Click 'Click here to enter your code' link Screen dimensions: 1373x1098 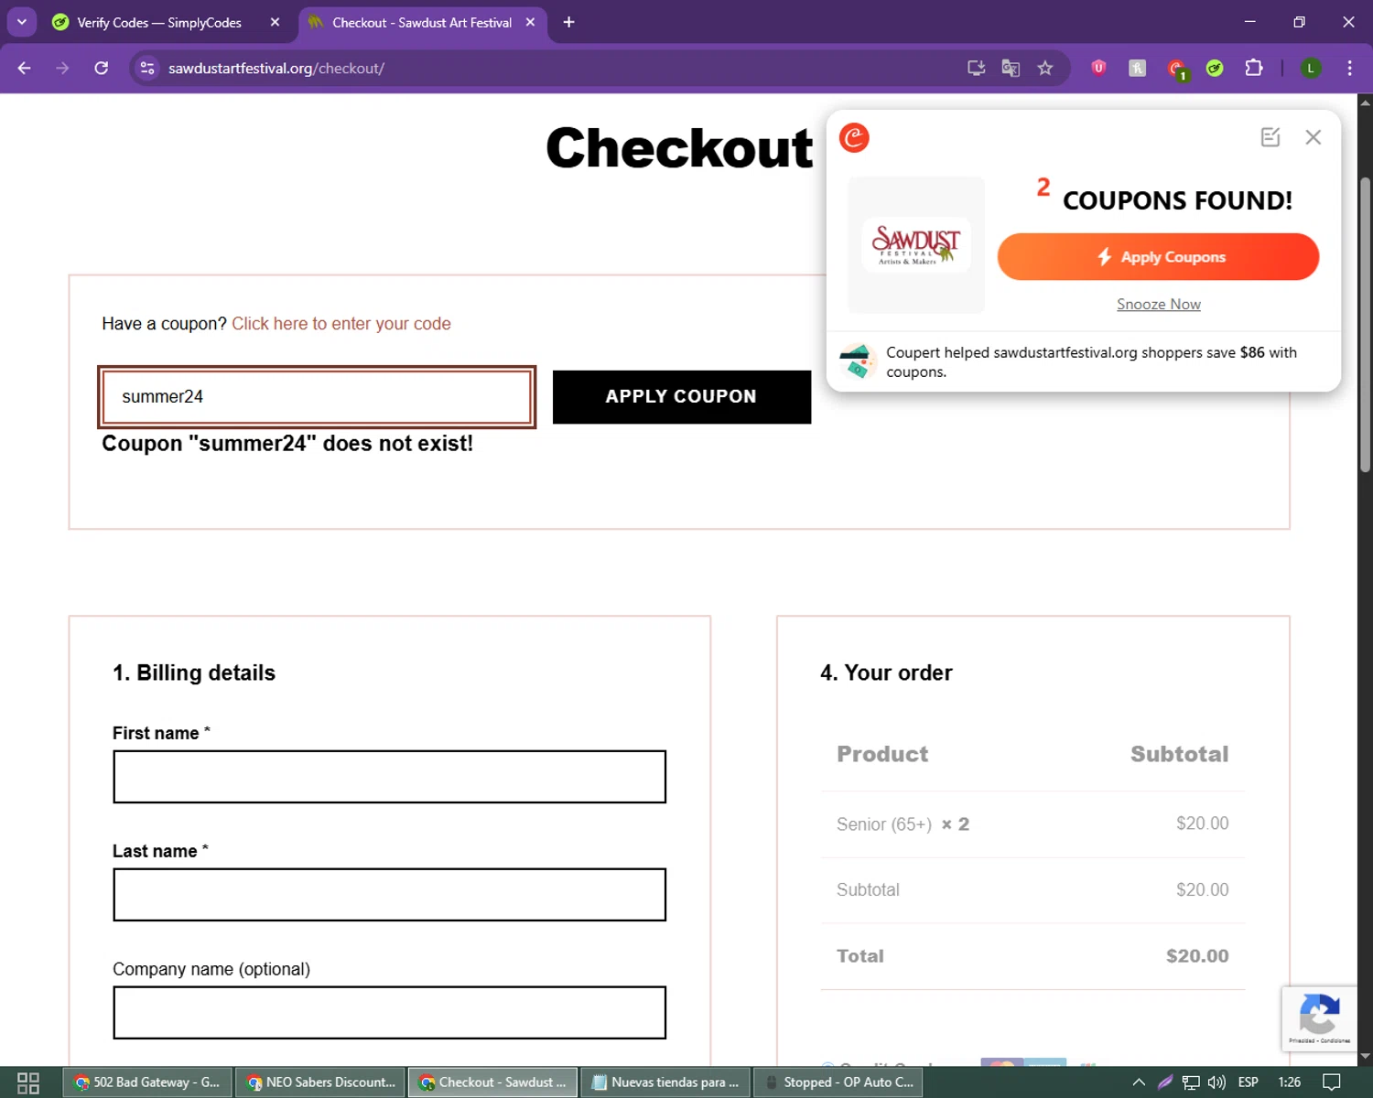point(341,324)
